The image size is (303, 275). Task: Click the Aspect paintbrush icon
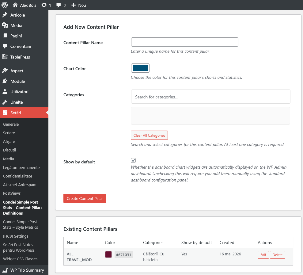(5, 71)
